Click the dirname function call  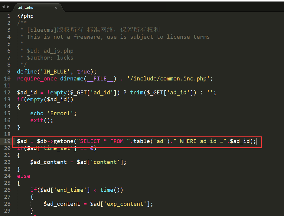(72, 79)
